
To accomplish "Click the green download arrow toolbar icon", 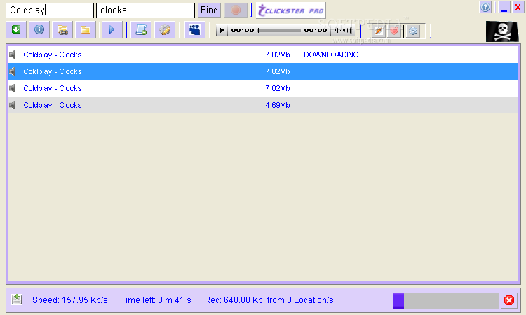I will 15,30.
